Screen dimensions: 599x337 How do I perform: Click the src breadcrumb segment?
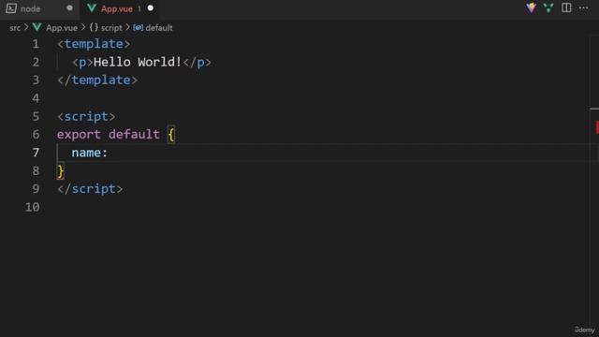click(15, 28)
